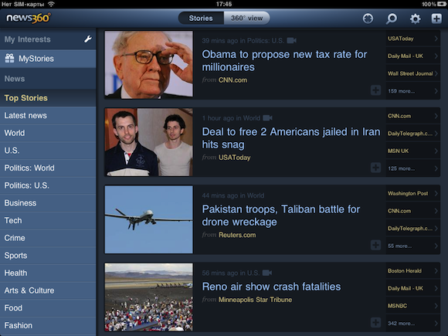
Task: Tap the plus icon in top bar
Action: tap(436, 19)
